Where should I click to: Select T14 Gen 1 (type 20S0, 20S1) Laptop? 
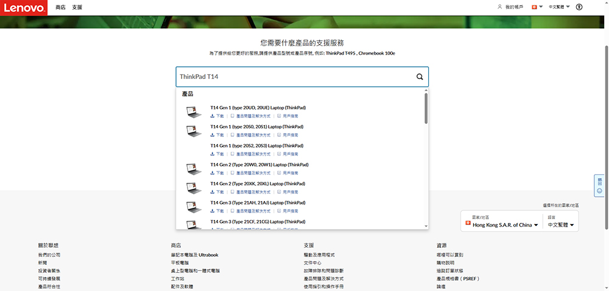coord(257,127)
